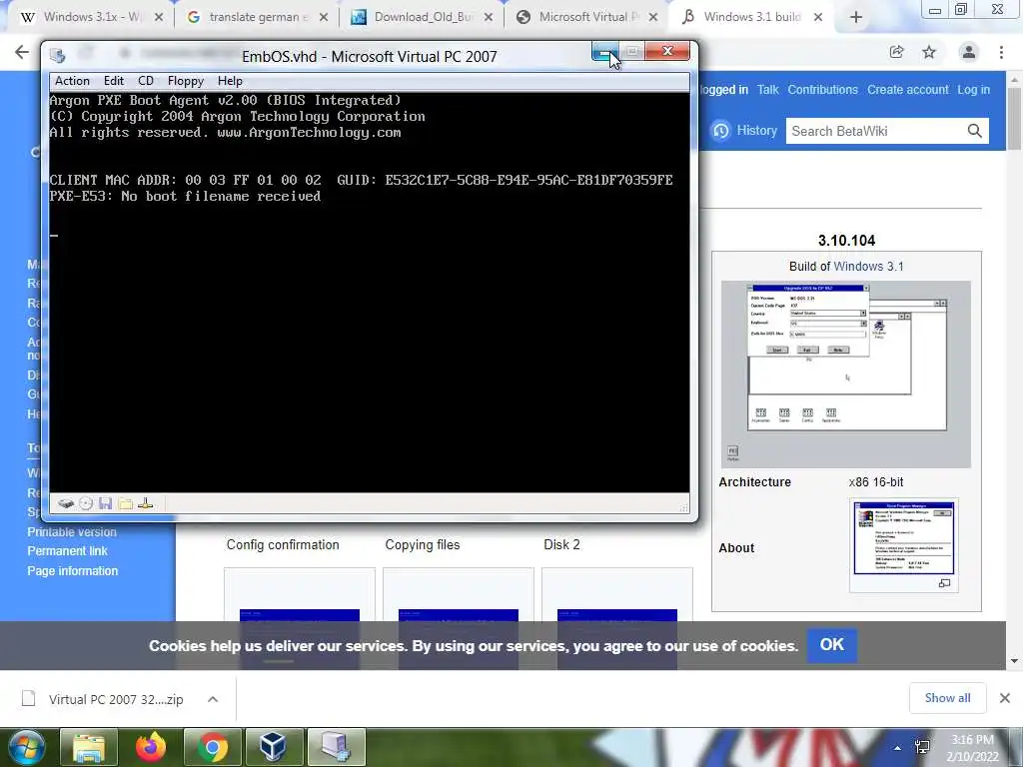Image resolution: width=1023 pixels, height=767 pixels.
Task: Open the Help menu in Virtual PC
Action: click(x=230, y=81)
